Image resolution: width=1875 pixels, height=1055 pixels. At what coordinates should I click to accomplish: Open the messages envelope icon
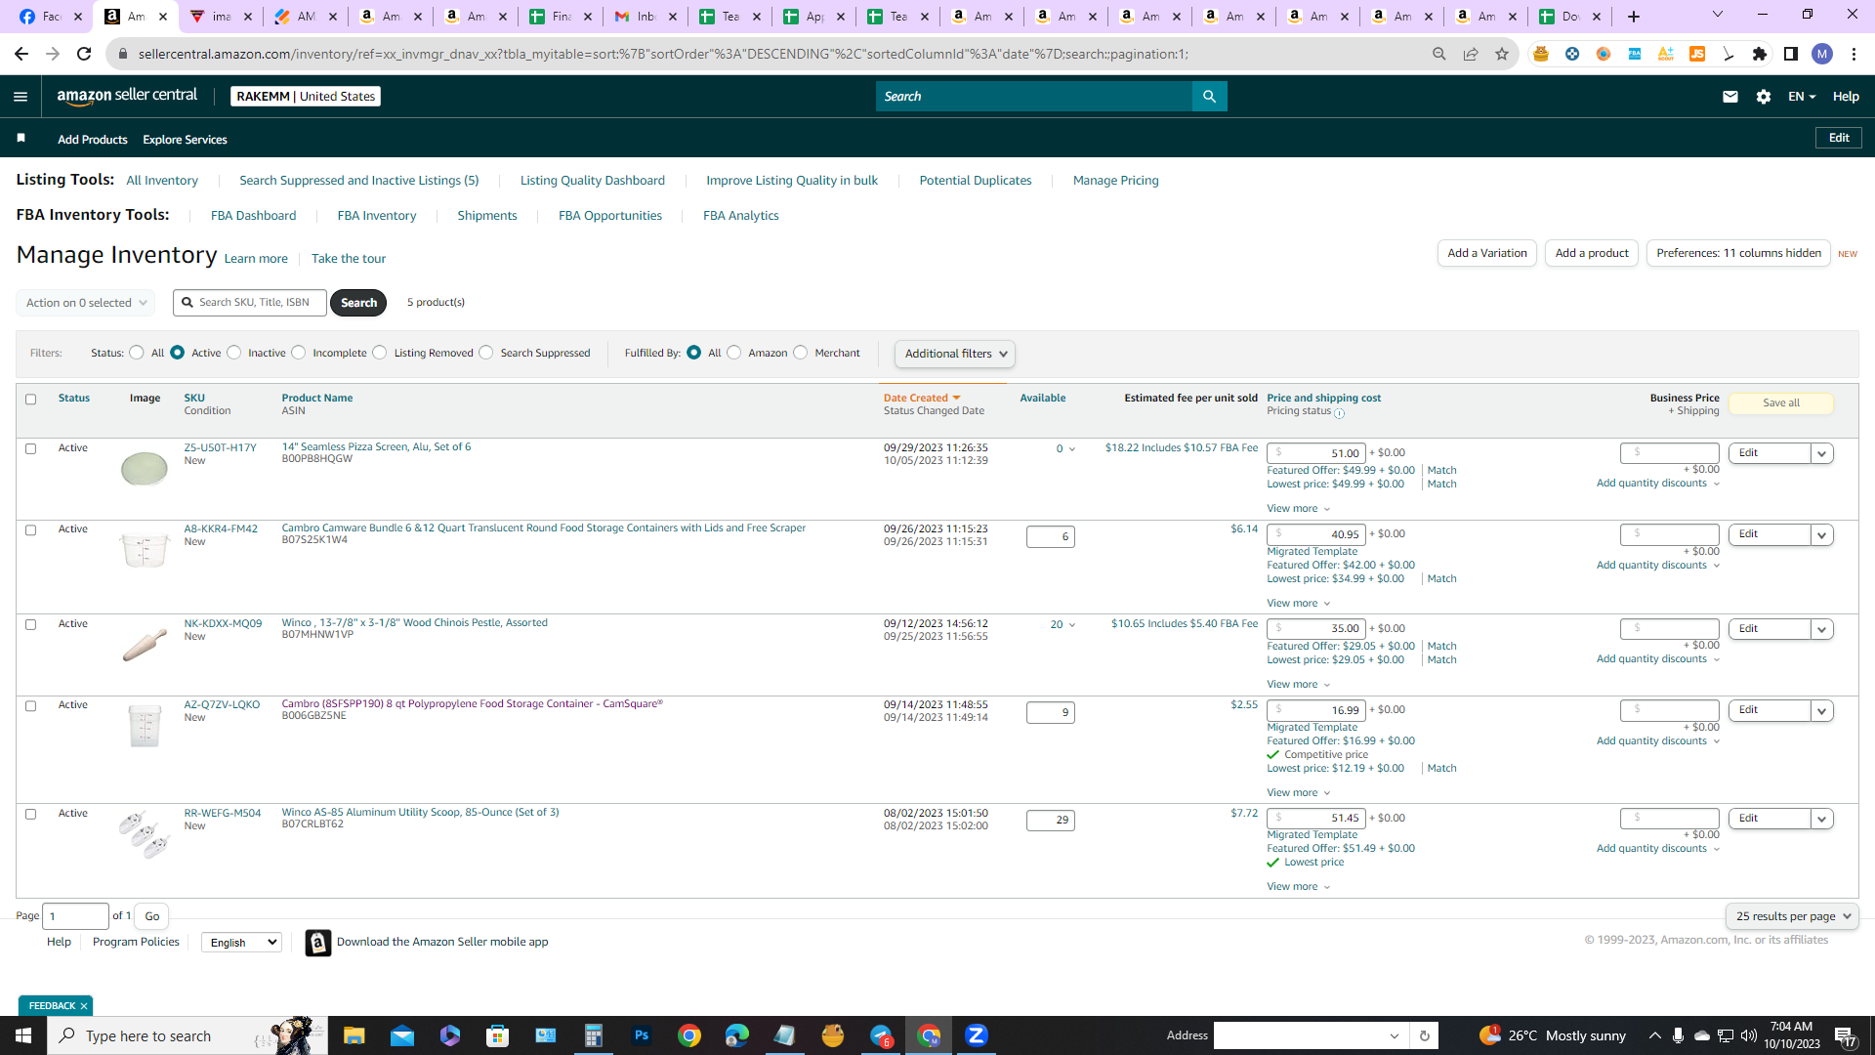[1729, 96]
